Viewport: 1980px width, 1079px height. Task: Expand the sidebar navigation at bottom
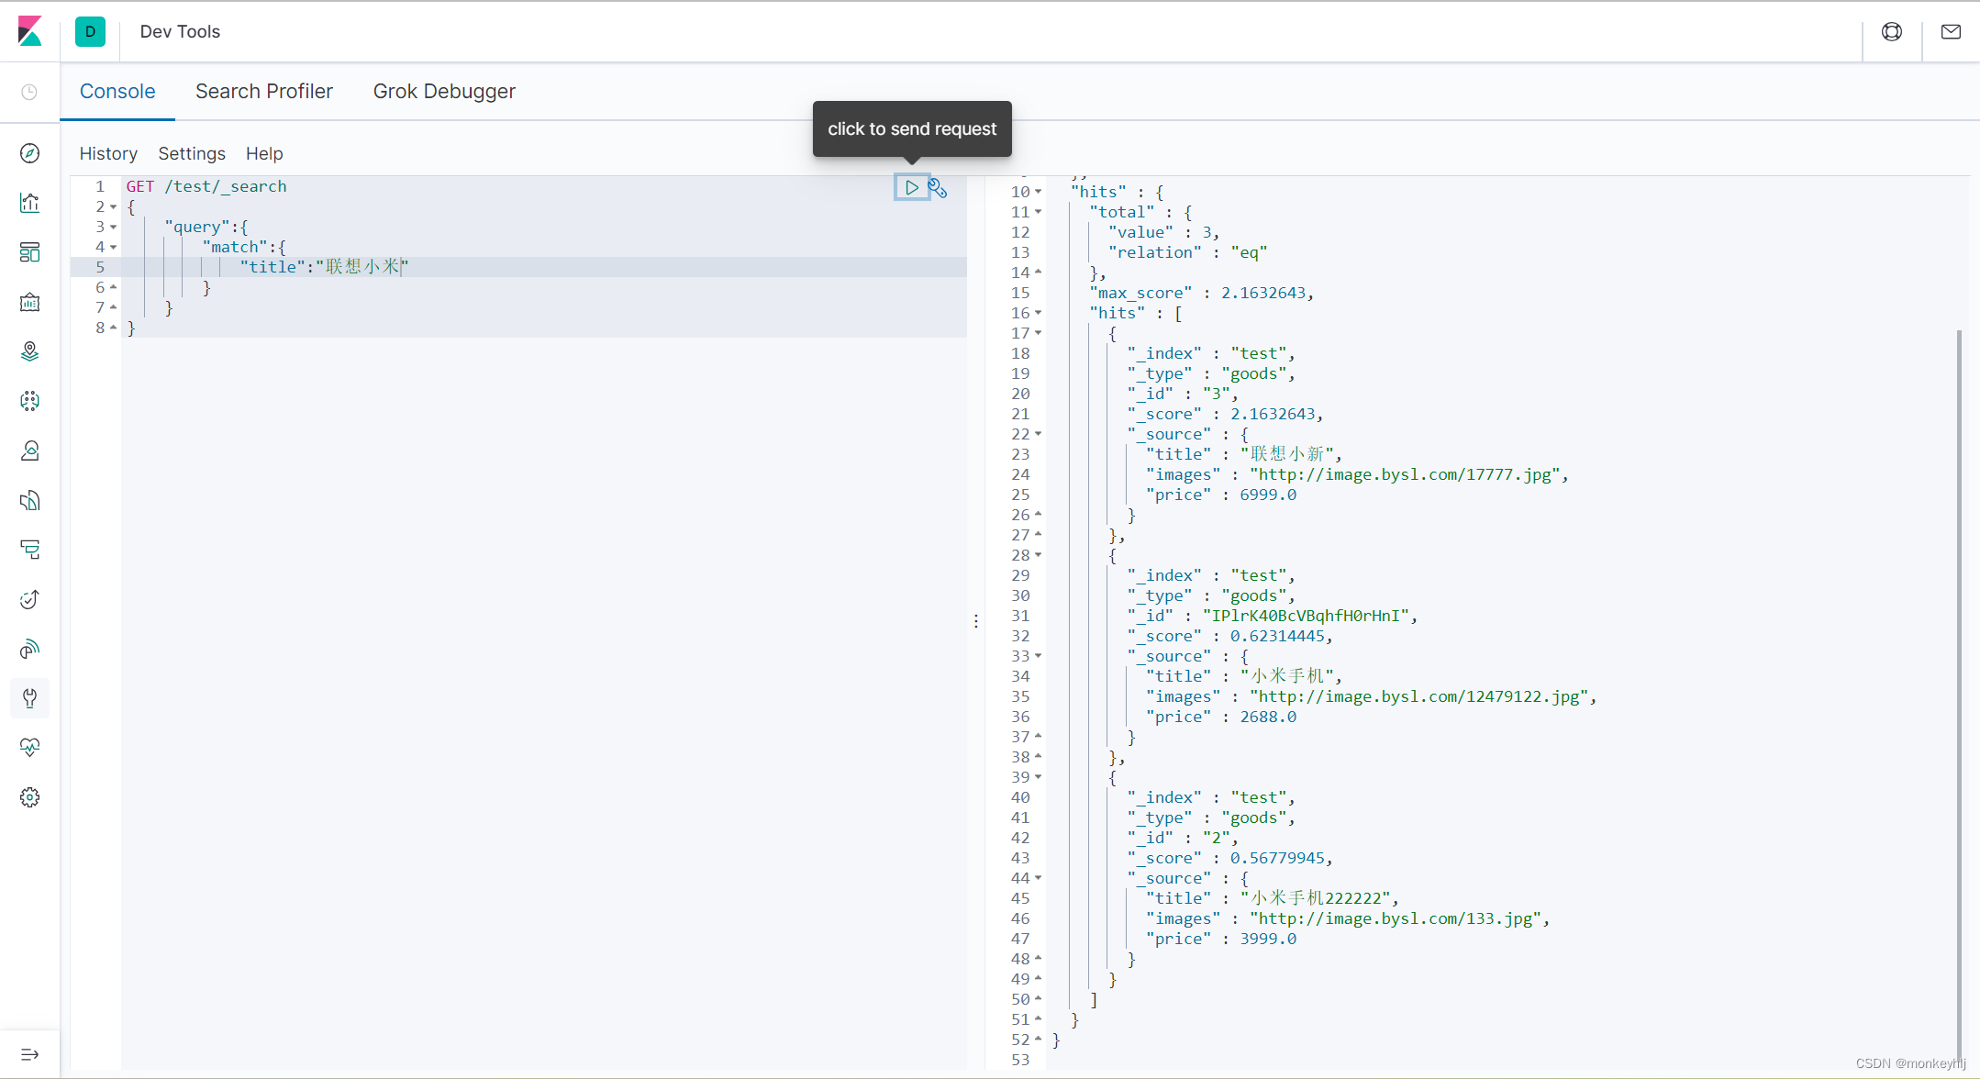click(29, 1054)
